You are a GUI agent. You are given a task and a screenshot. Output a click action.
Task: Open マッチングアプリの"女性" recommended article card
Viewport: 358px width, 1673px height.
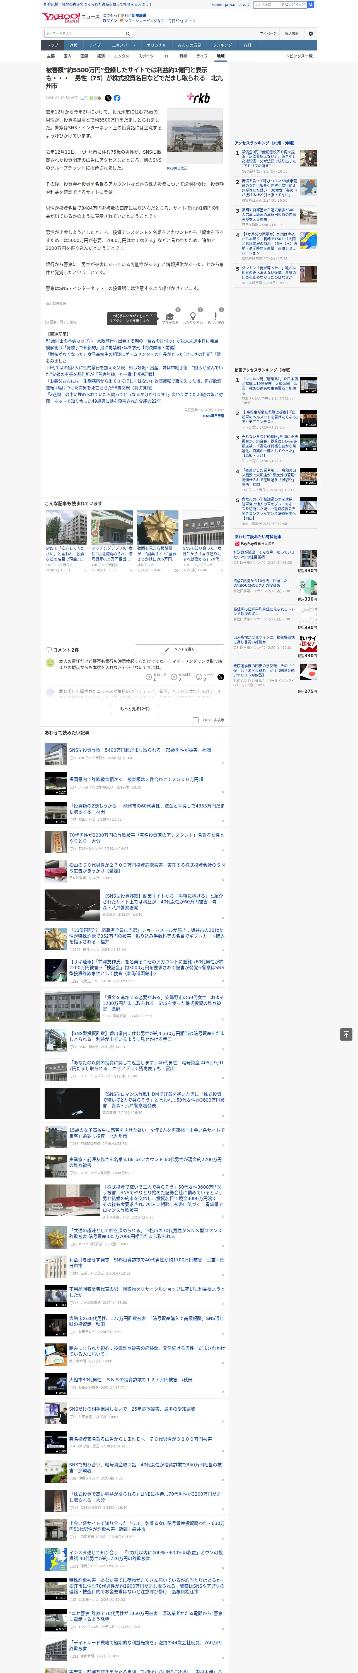click(x=112, y=541)
